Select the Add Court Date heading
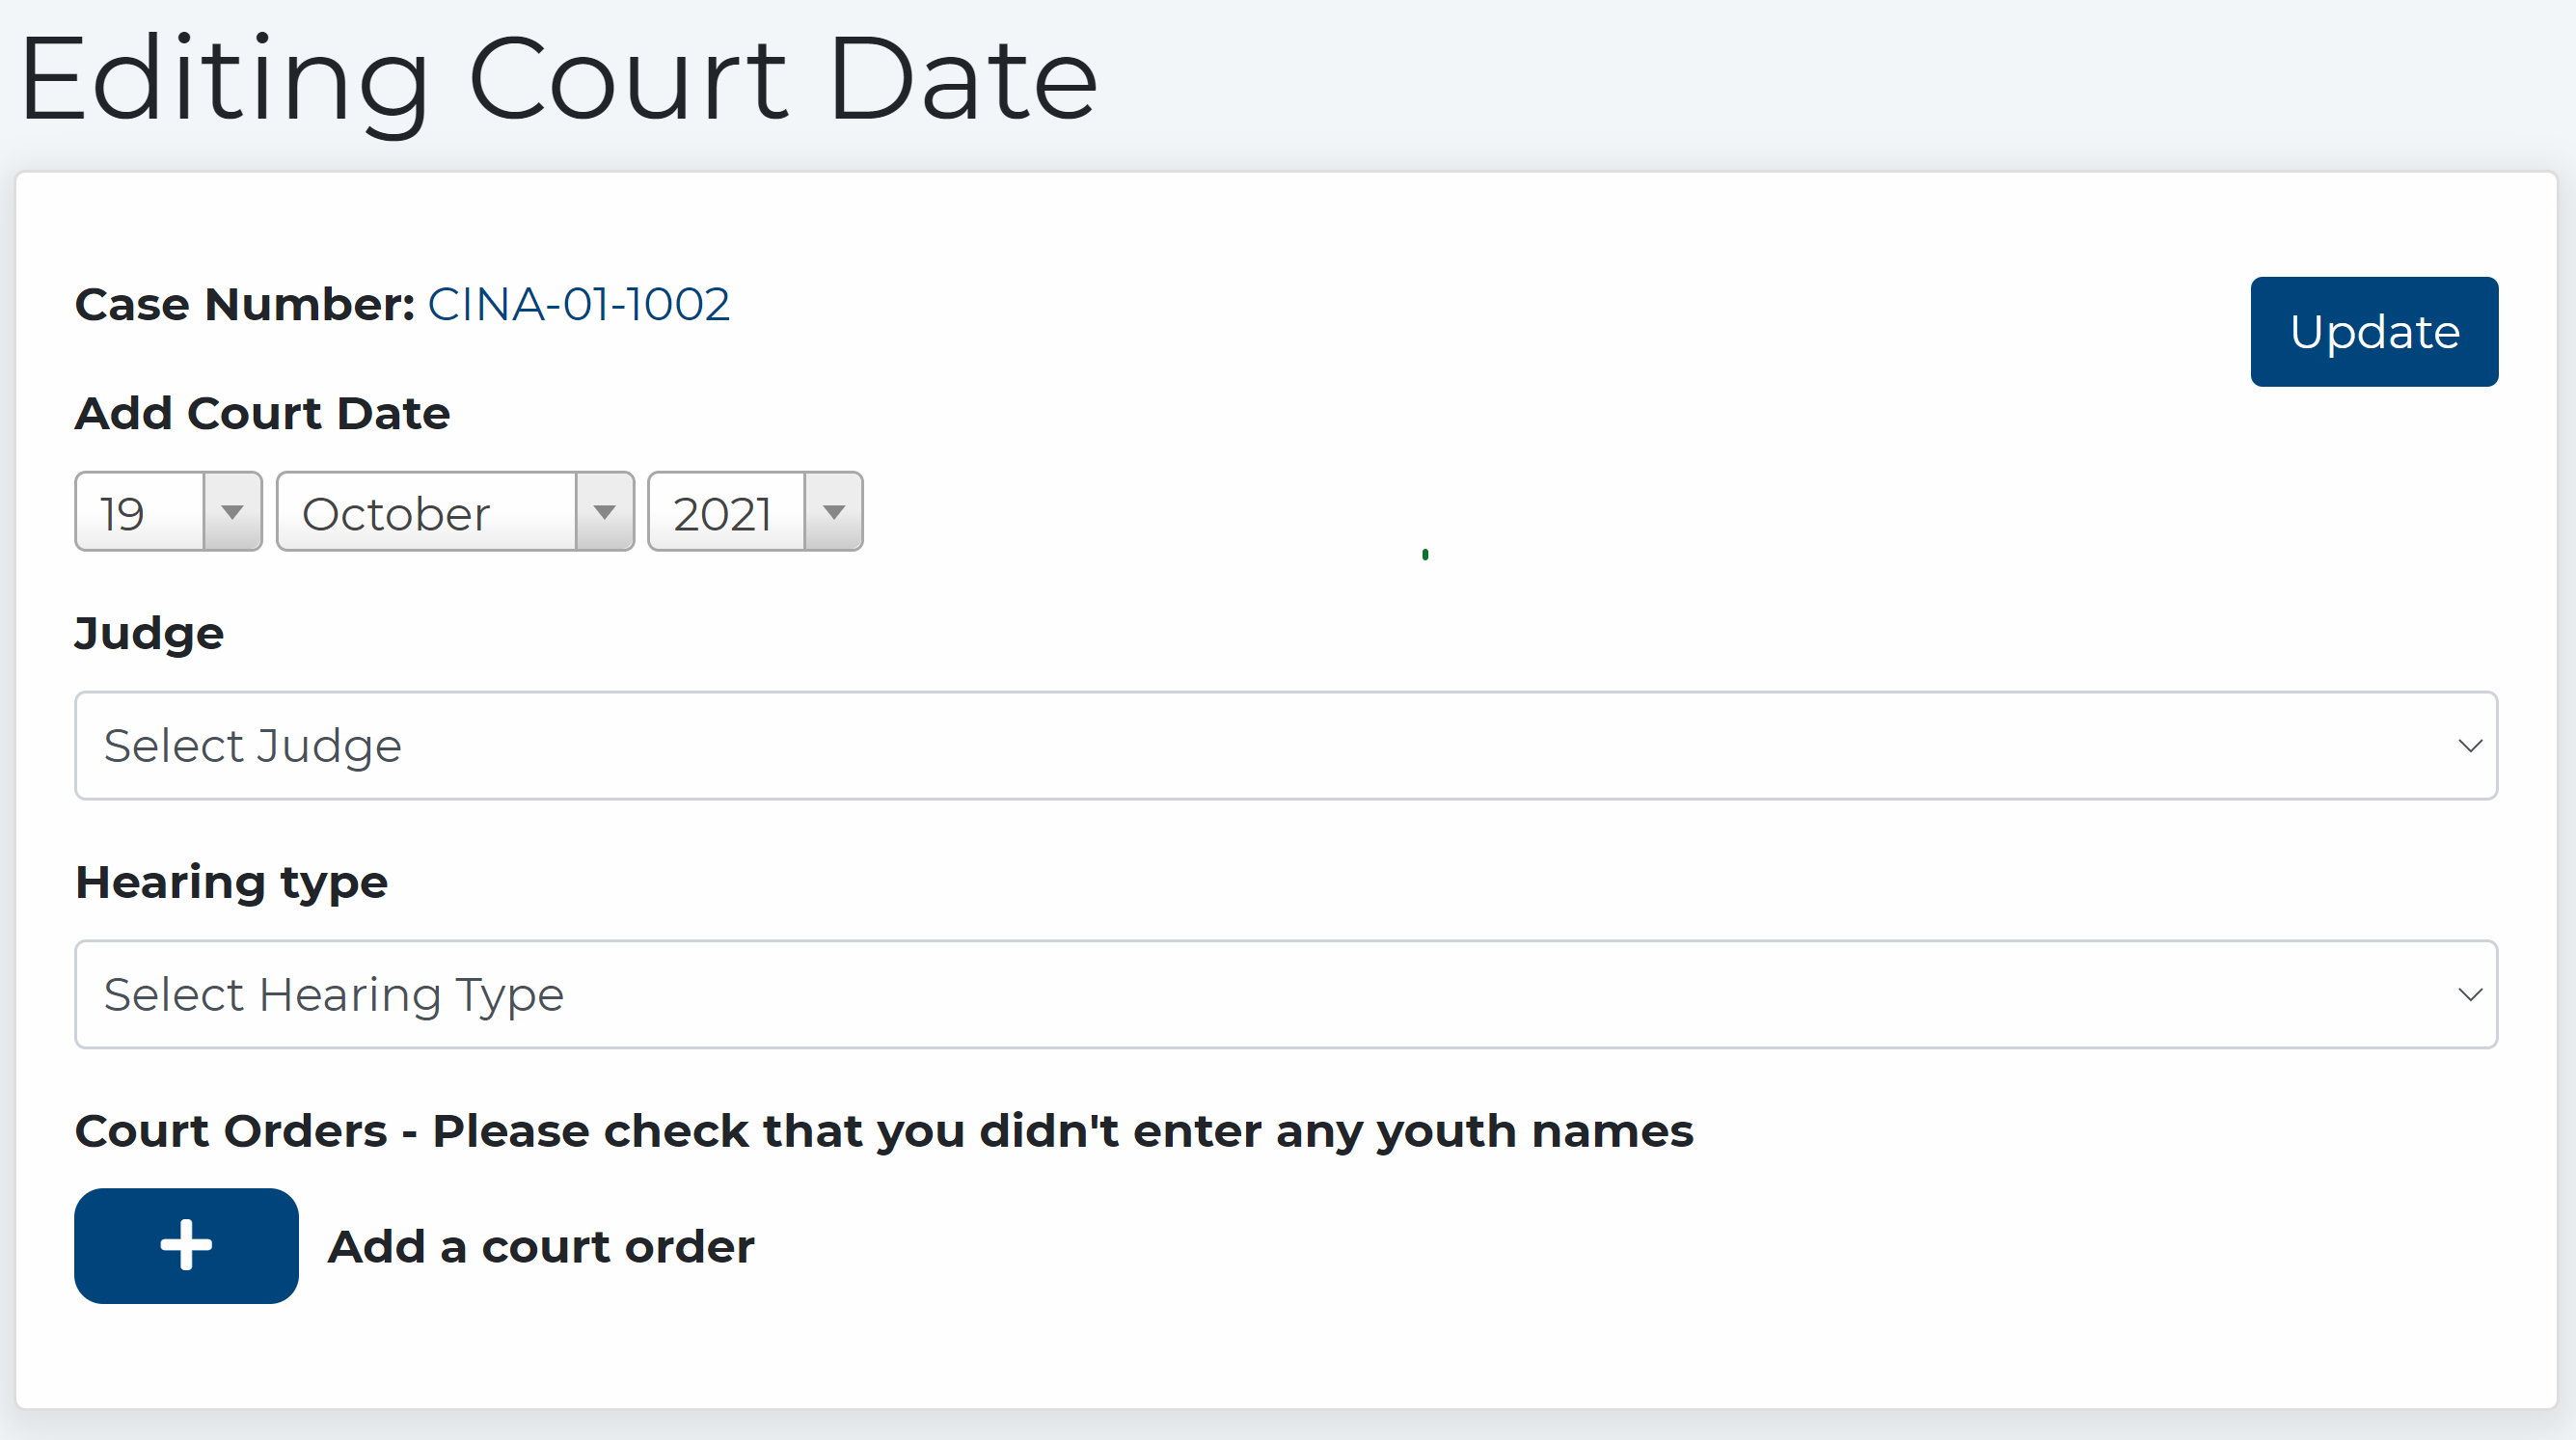The image size is (2576, 1440). click(x=261, y=412)
